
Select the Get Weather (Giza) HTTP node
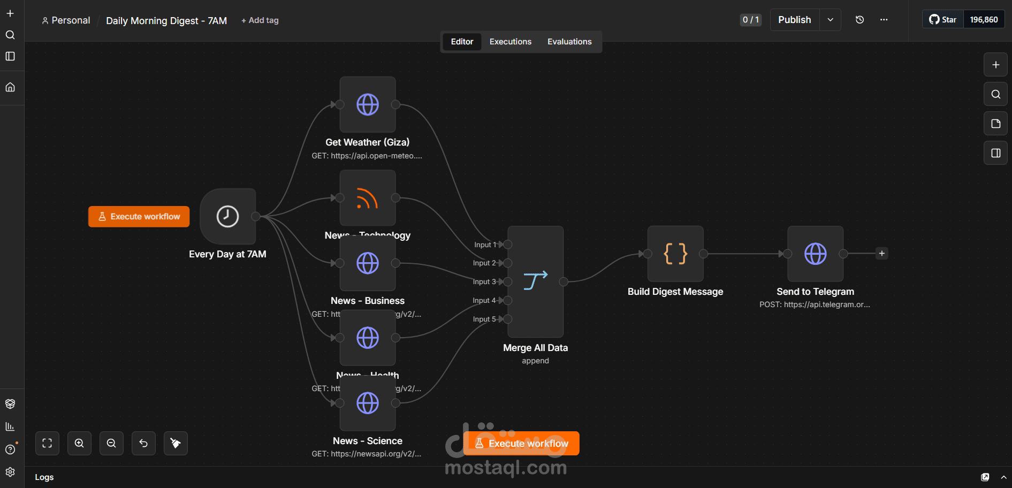(x=368, y=104)
